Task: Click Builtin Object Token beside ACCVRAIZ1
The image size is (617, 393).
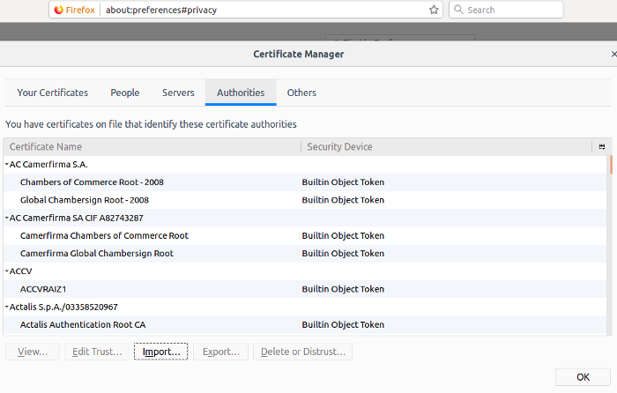Action: click(343, 289)
